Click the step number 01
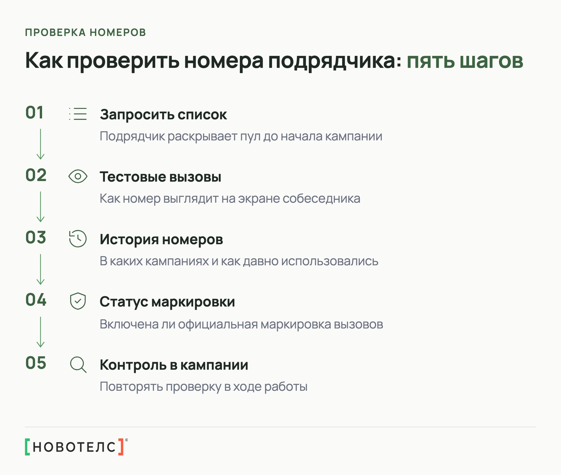This screenshot has height=475, width=561. 34,113
